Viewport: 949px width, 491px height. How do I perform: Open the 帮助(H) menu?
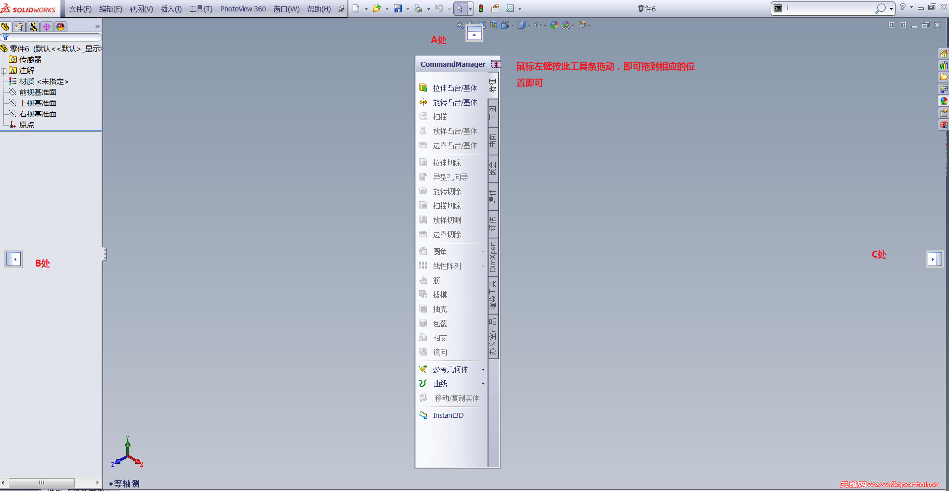pyautogui.click(x=319, y=9)
